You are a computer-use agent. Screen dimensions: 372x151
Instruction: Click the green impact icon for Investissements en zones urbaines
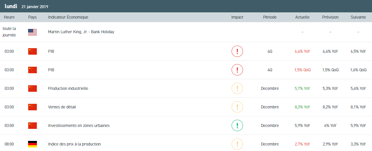pos(237,126)
